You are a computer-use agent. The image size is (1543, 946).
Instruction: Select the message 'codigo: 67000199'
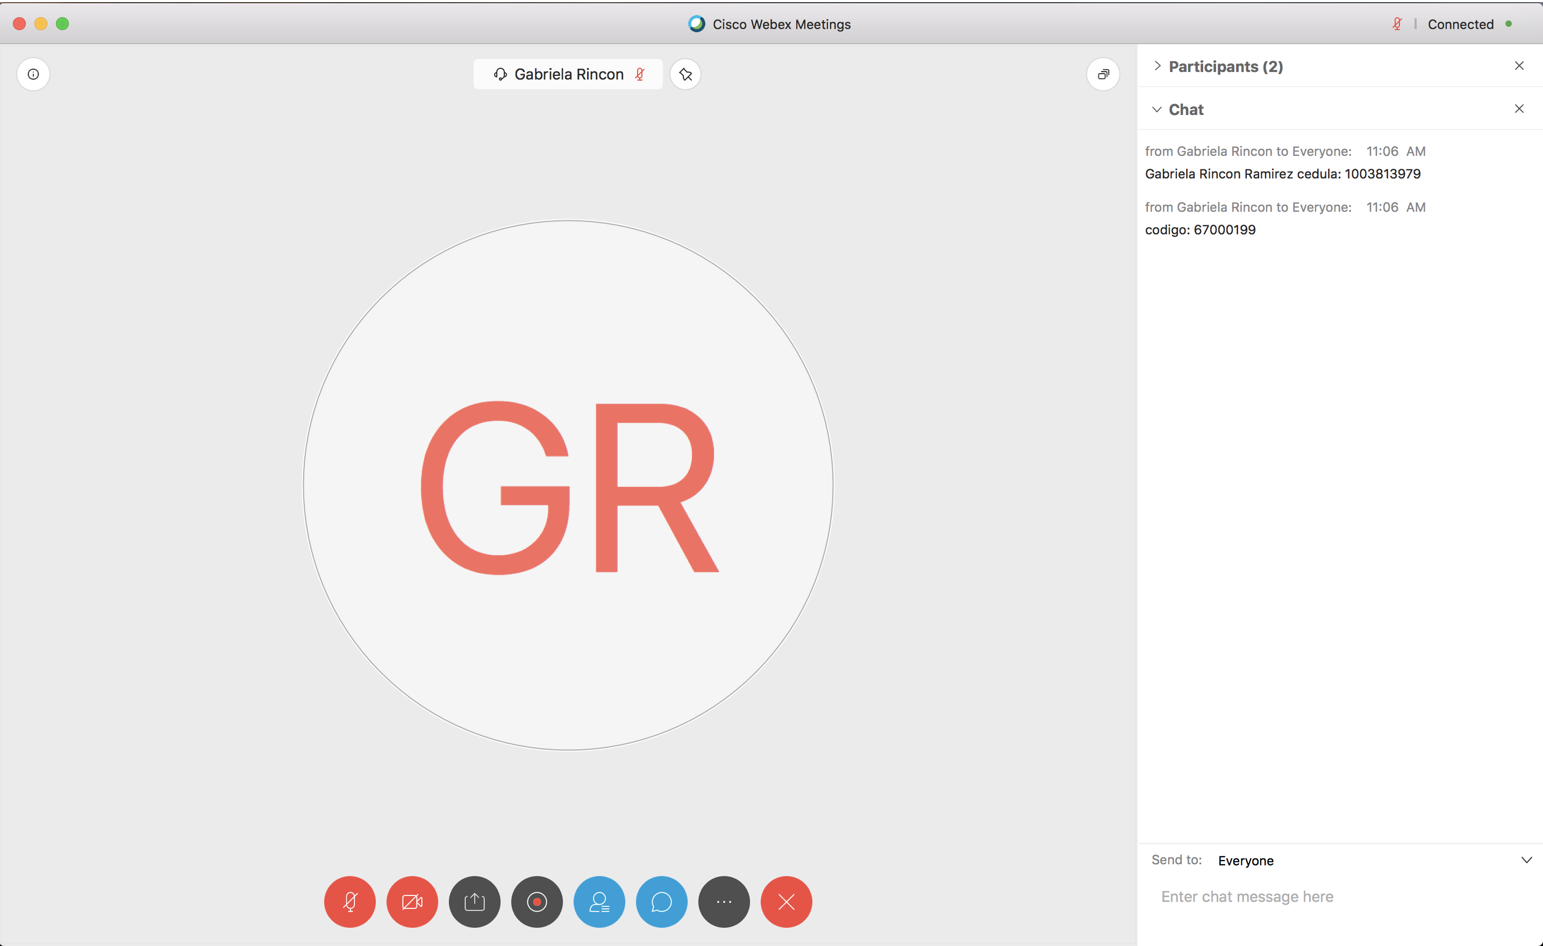1200,230
